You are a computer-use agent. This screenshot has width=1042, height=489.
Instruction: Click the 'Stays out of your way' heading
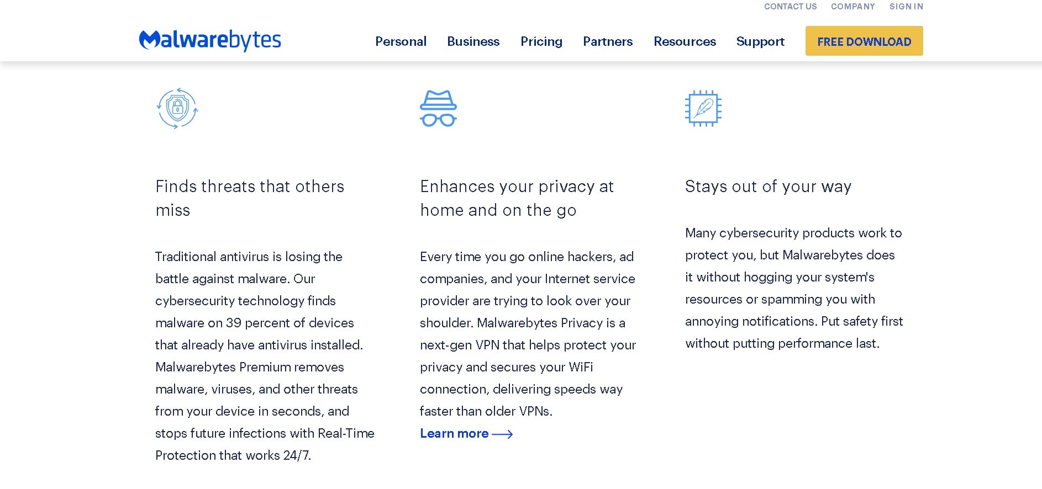click(x=768, y=187)
